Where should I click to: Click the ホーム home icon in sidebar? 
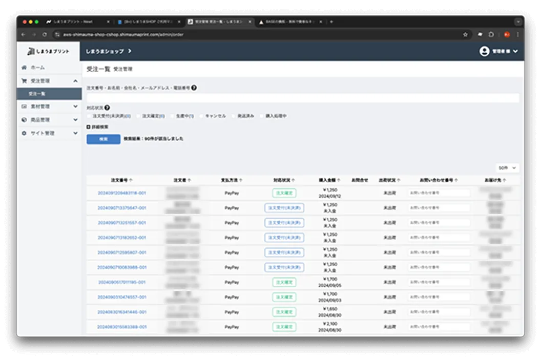pos(24,68)
